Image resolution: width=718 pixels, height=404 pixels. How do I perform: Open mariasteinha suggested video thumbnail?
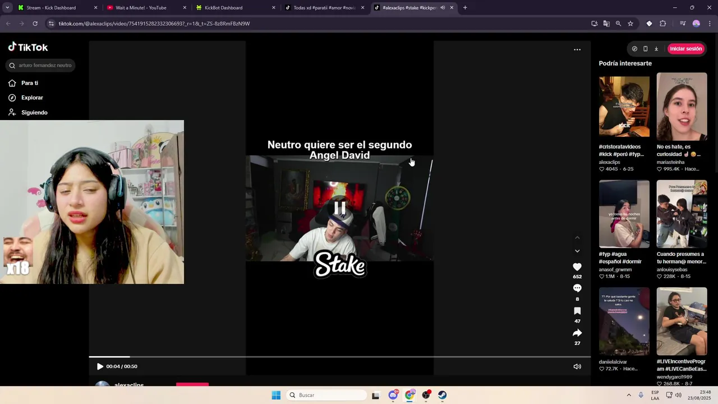point(682,107)
